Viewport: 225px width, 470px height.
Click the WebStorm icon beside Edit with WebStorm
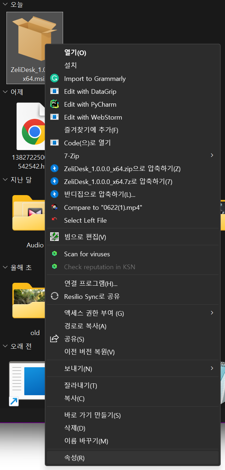coord(54,117)
